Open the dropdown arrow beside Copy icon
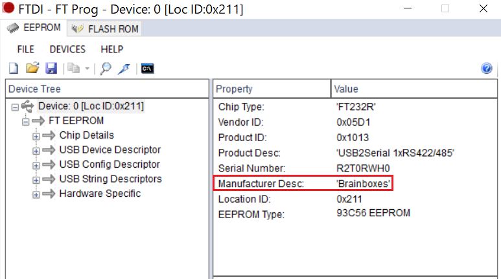501x279 pixels. [x=86, y=69]
